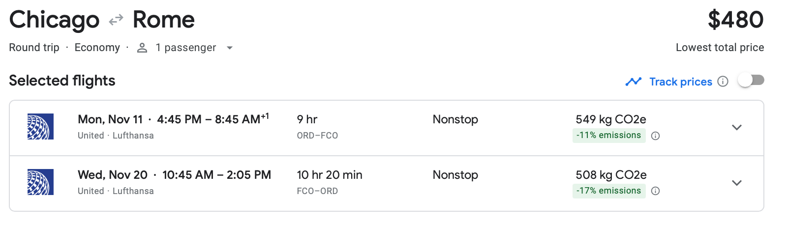Viewport: 787px width, 225px height.
Task: Enable the Track prices toggle
Action: [x=751, y=80]
